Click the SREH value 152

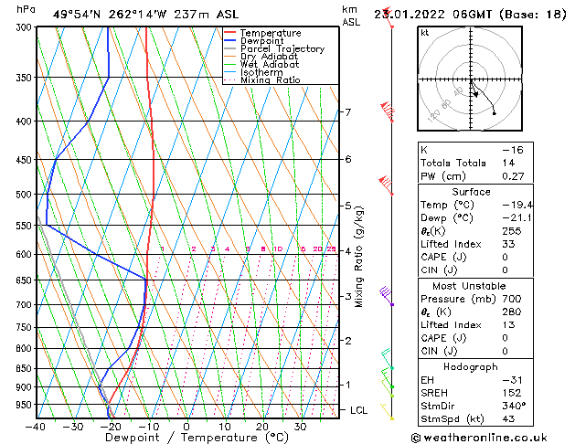pyautogui.click(x=512, y=393)
